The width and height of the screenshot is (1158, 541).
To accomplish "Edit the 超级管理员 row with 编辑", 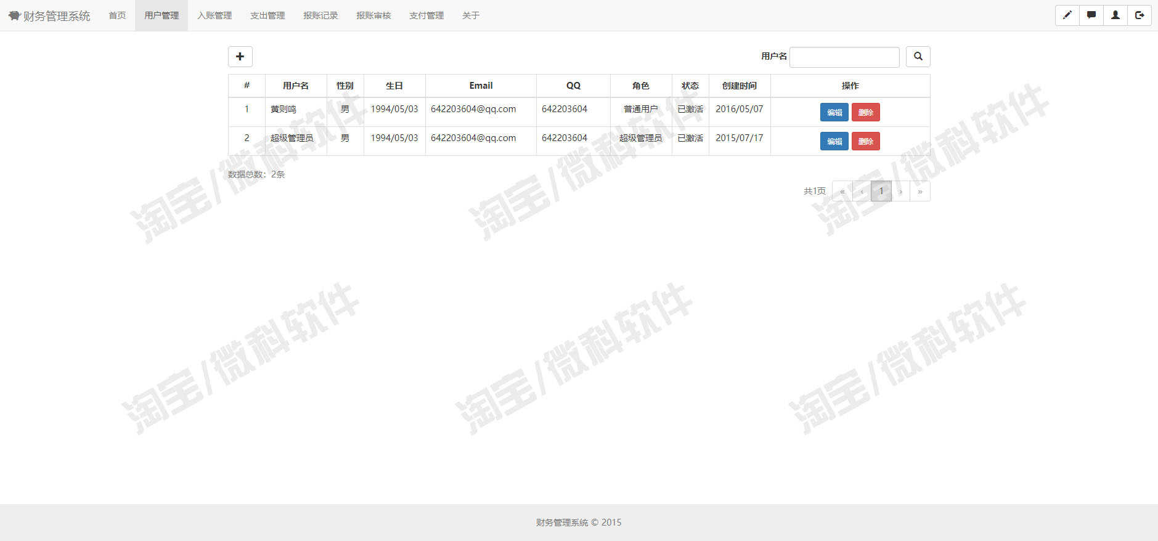I will 834,141.
